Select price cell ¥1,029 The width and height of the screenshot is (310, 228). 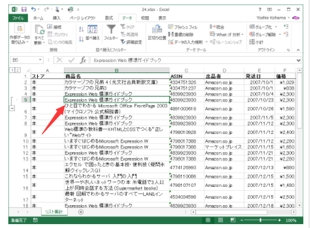tap(285, 82)
